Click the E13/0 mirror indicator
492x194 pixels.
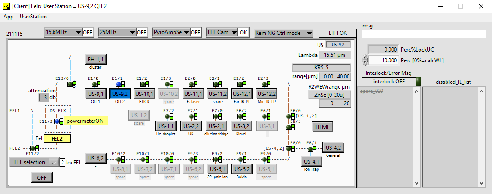pos(70,84)
